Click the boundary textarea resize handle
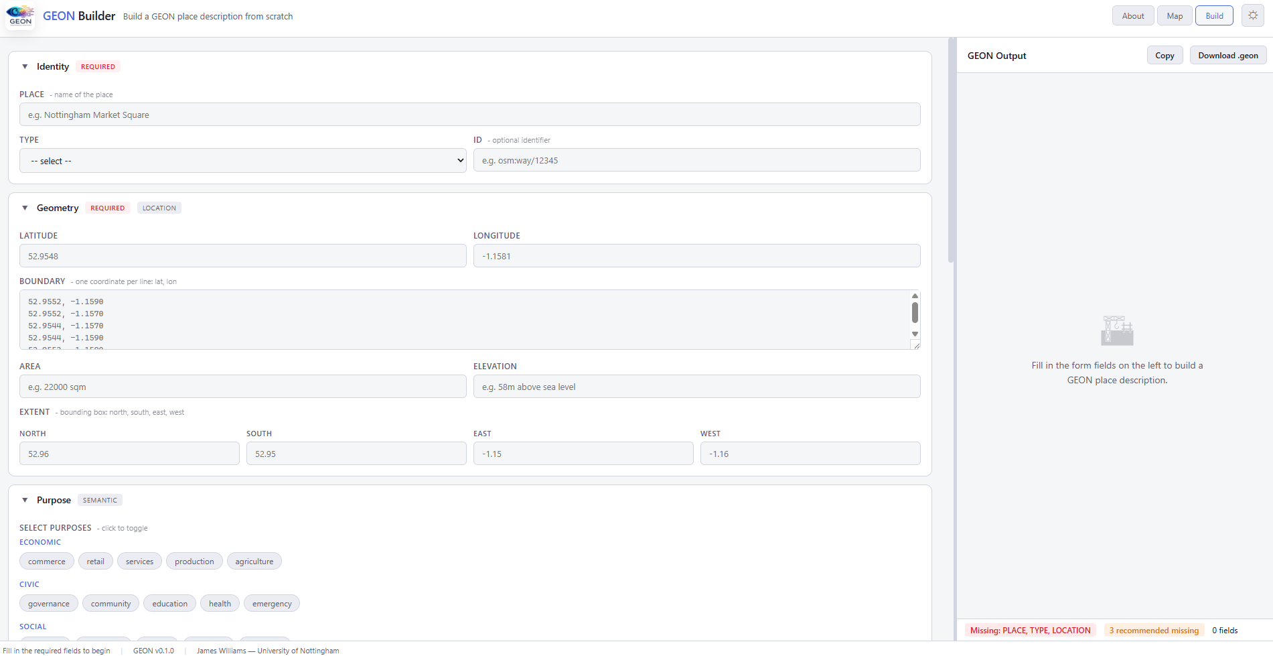The height and width of the screenshot is (656, 1273). pyautogui.click(x=916, y=344)
